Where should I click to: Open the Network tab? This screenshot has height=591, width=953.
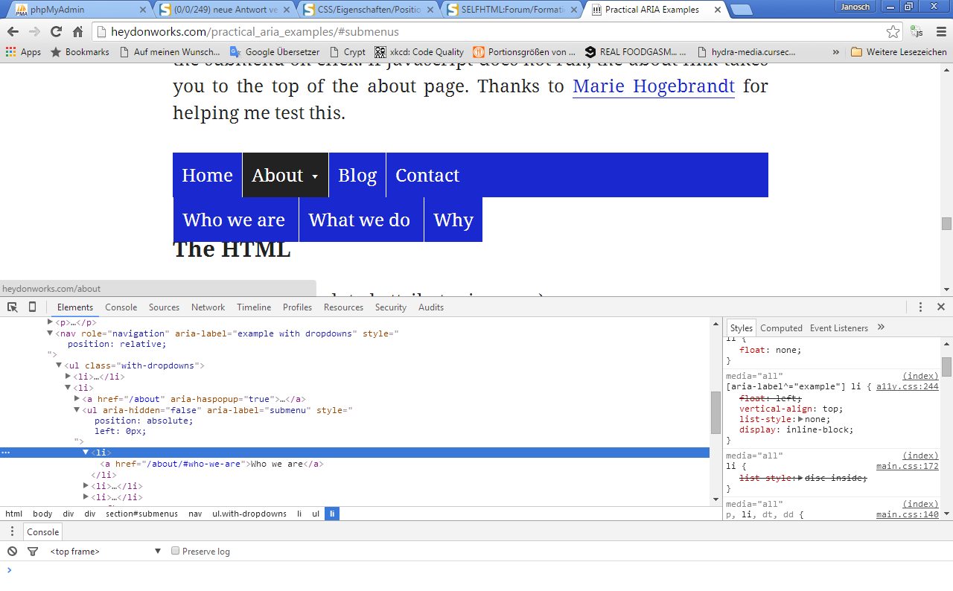coord(208,307)
